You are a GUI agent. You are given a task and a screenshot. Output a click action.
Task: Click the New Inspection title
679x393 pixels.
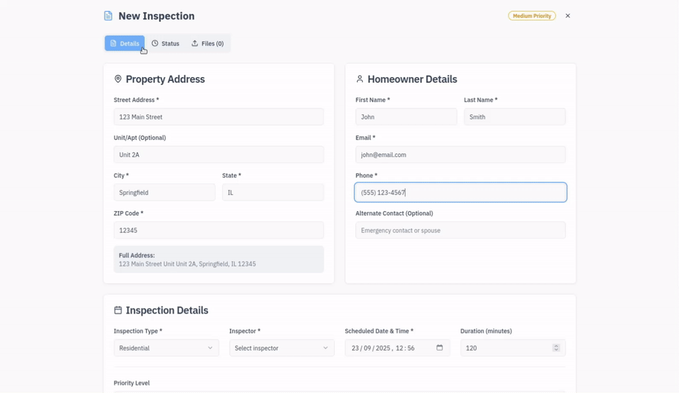coord(156,16)
